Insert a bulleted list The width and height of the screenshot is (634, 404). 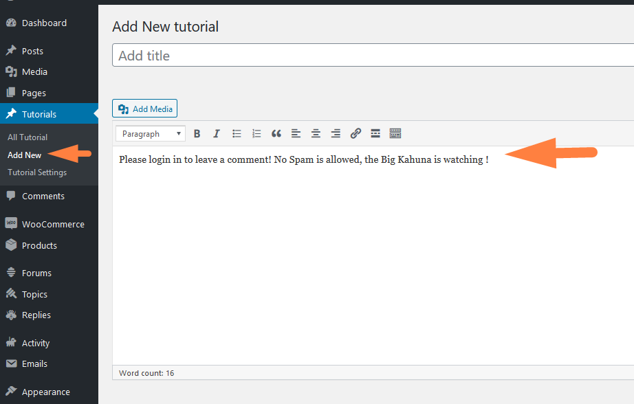tap(237, 134)
